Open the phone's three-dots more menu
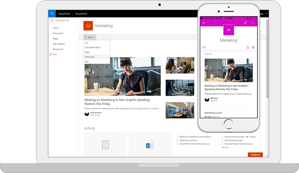Image resolution: width=299 pixels, height=173 pixels. click(x=253, y=23)
